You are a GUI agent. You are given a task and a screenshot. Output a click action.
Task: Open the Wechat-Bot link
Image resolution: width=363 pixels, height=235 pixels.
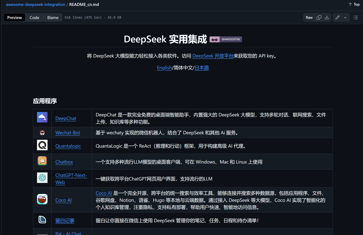click(68, 132)
